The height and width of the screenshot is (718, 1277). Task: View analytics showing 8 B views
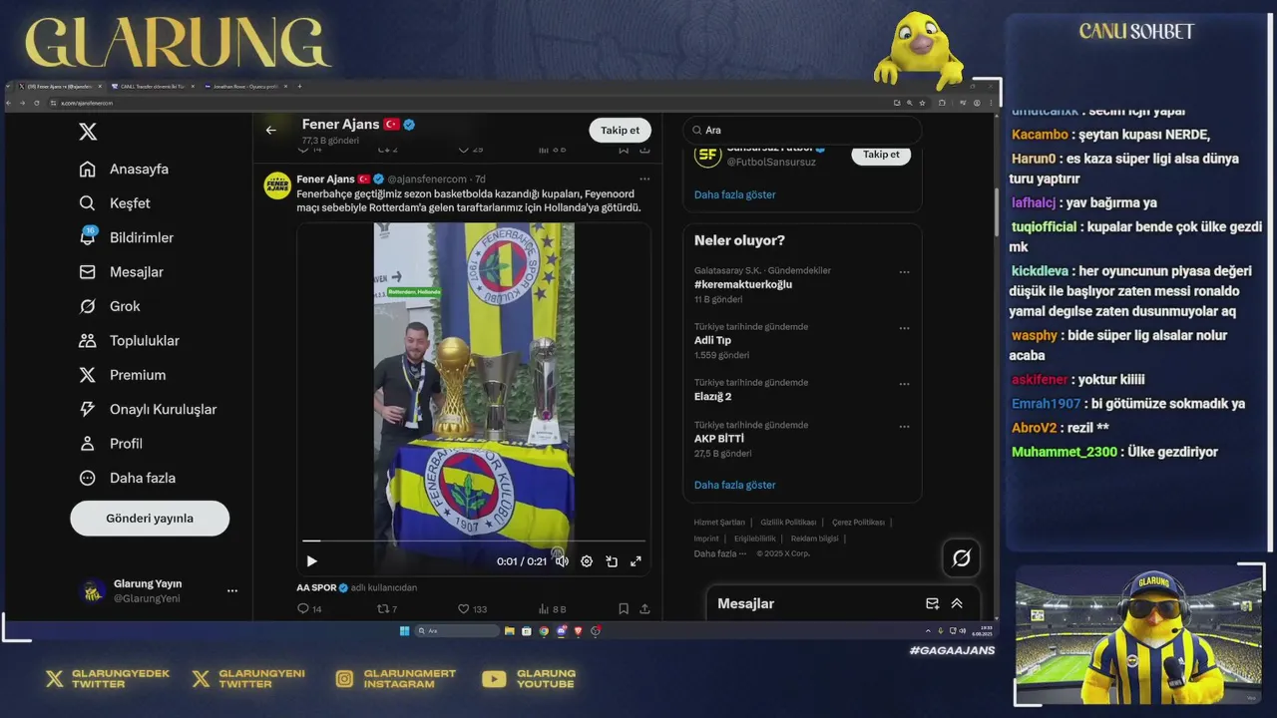pos(552,609)
